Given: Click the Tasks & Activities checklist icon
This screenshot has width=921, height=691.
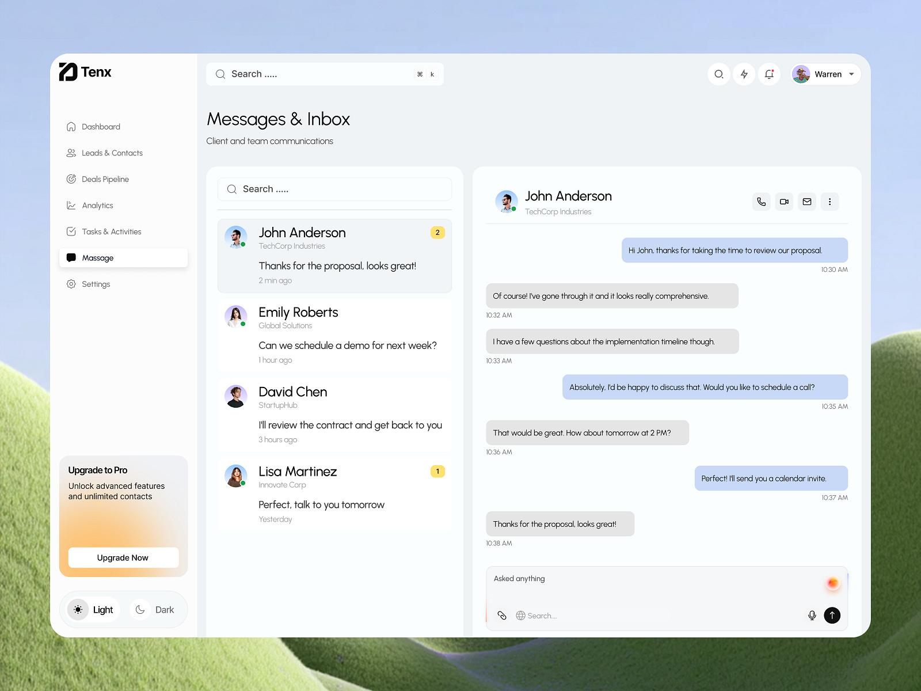Looking at the screenshot, I should (x=71, y=231).
